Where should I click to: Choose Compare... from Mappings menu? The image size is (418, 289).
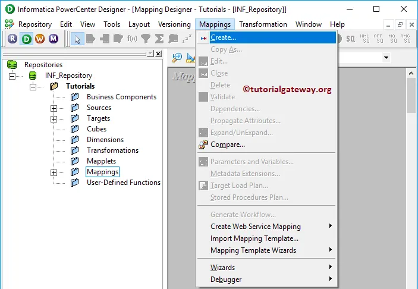(266, 144)
